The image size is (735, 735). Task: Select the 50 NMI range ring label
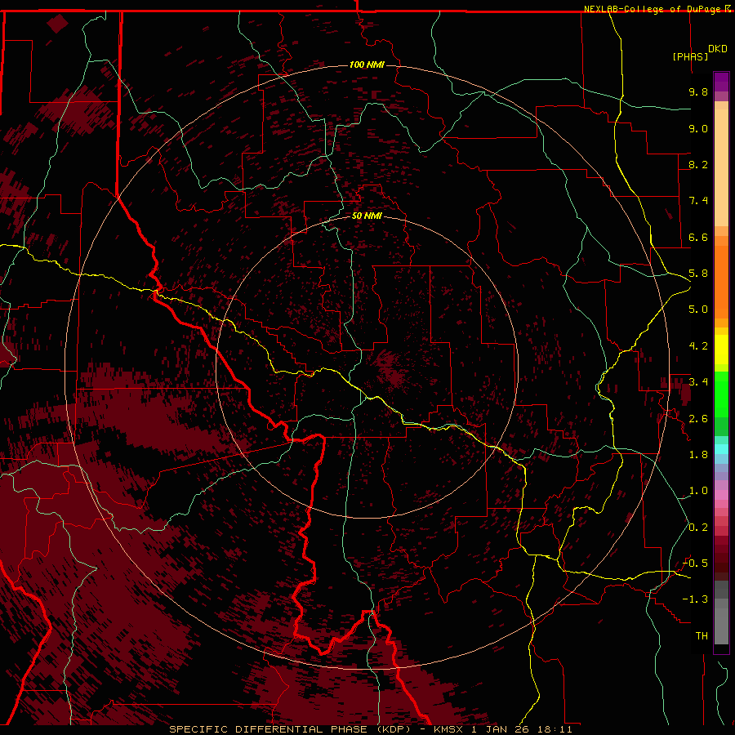pyautogui.click(x=367, y=216)
